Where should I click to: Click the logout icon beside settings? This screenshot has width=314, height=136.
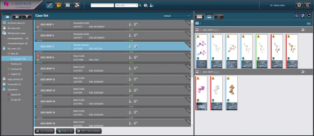307,5
